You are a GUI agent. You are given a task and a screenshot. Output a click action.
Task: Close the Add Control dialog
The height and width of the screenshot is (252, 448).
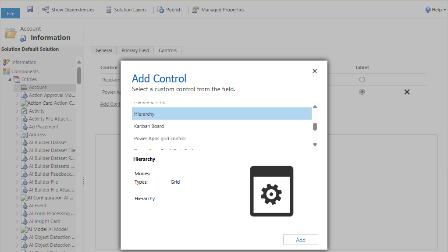coord(314,71)
